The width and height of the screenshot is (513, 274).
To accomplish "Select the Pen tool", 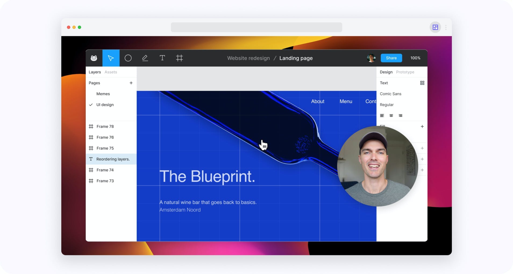I will click(x=145, y=58).
